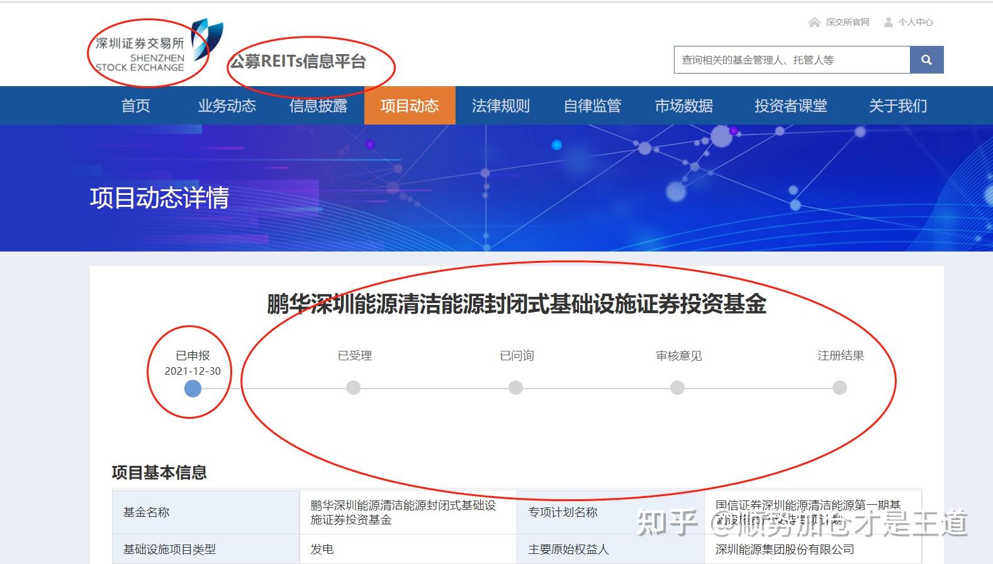The height and width of the screenshot is (564, 993).
Task: Click the 基础设施项目类型 table label
Action: pos(169,550)
